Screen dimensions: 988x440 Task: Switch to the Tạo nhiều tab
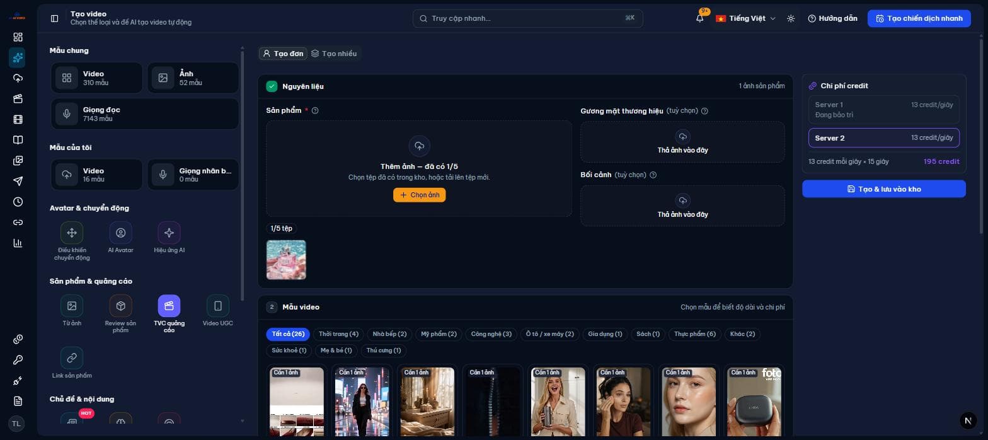(334, 54)
